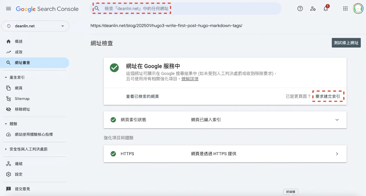Select 網址審查 in the sidebar
This screenshot has height=196, width=366.
pos(35,63)
